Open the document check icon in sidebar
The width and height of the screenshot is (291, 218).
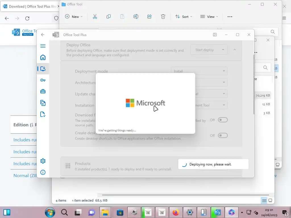point(43,114)
